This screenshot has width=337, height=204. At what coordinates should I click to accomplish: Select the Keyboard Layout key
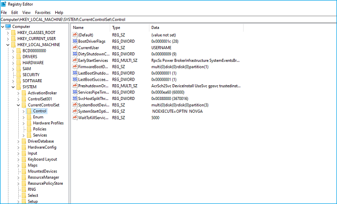[x=42, y=159]
